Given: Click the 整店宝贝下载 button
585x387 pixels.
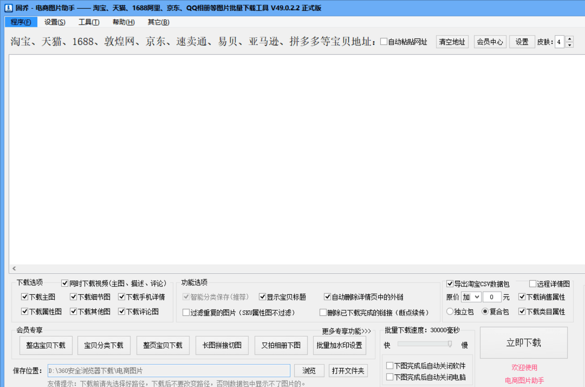Looking at the screenshot, I should (46, 345).
